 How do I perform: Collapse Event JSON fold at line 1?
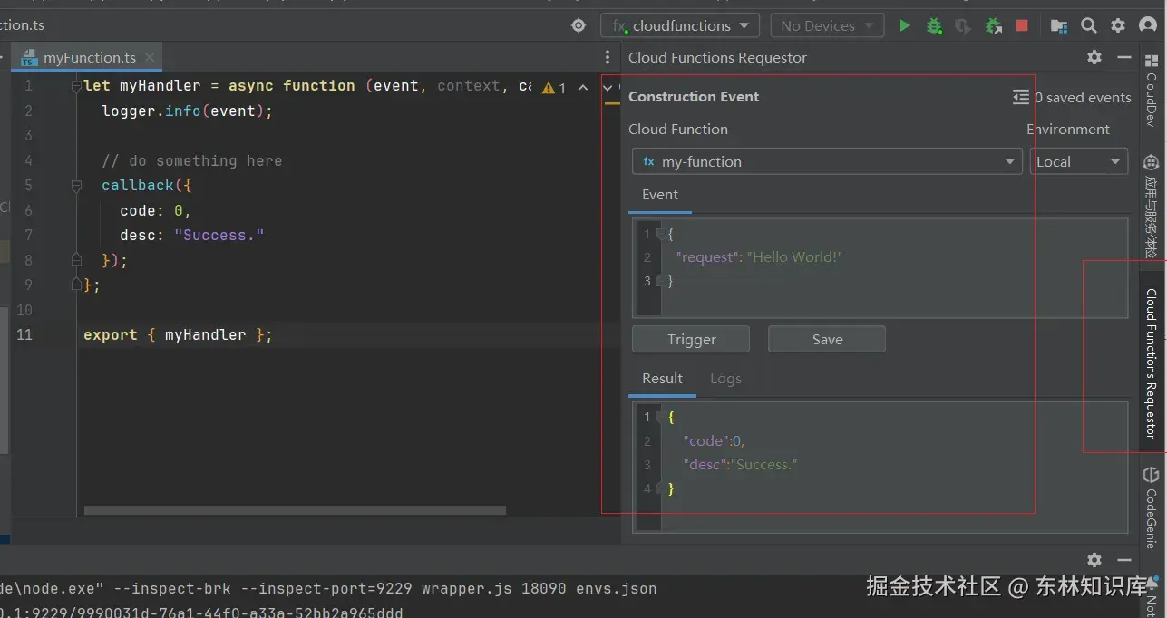click(661, 235)
